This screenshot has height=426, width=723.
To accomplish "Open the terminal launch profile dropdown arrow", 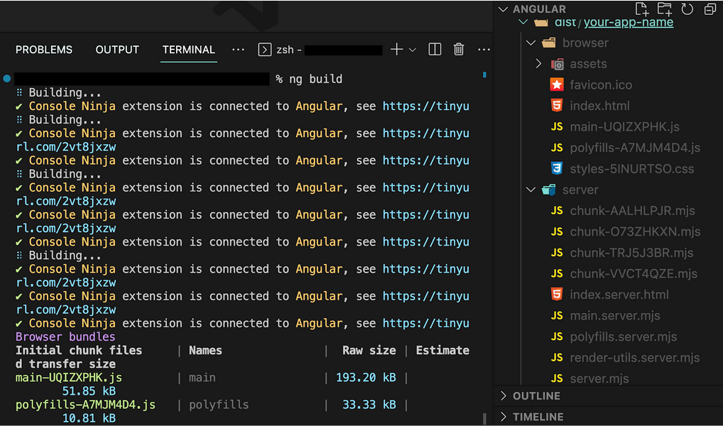I will pyautogui.click(x=413, y=50).
